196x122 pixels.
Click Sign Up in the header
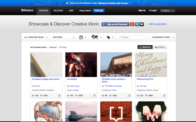pos(142,10)
